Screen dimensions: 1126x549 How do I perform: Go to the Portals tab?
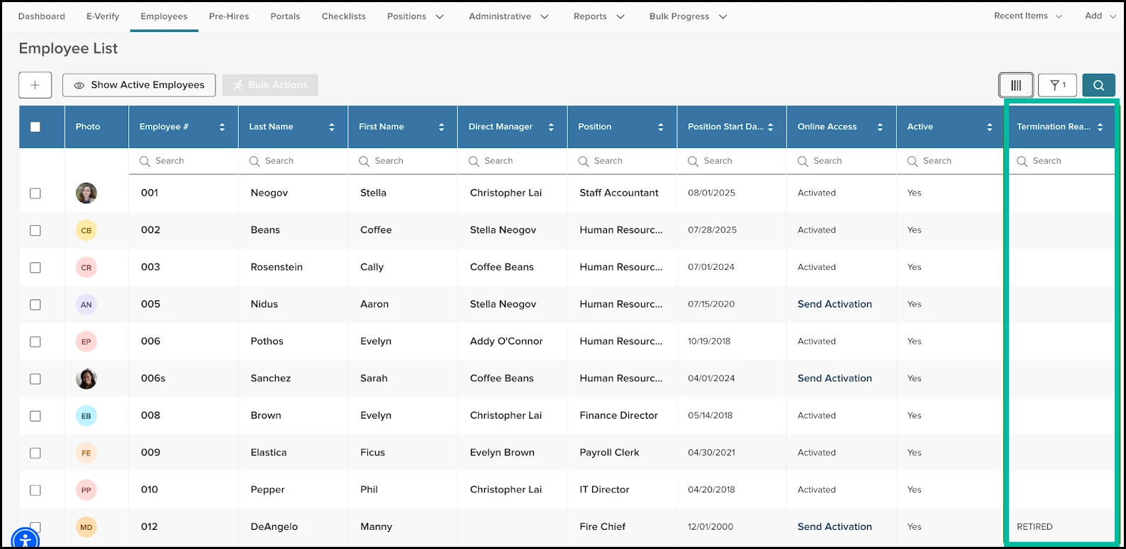tap(285, 16)
